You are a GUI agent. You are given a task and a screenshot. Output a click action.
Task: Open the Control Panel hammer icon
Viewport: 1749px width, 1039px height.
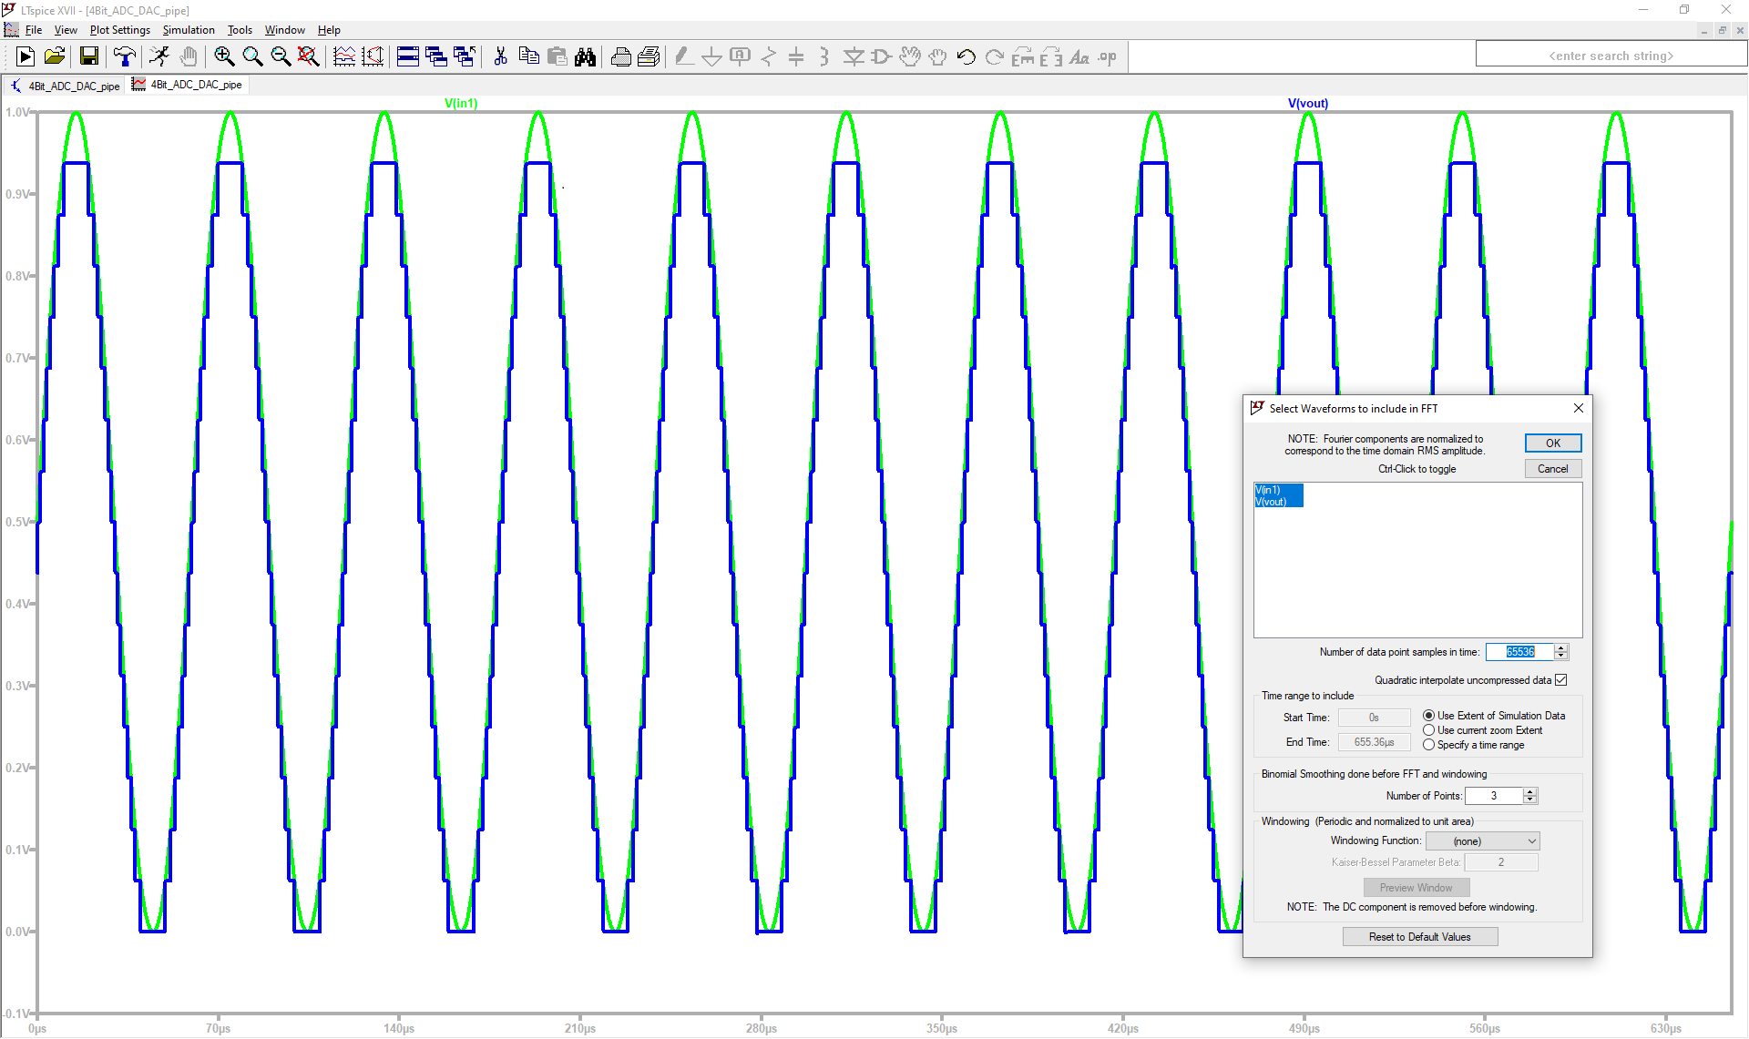(124, 57)
